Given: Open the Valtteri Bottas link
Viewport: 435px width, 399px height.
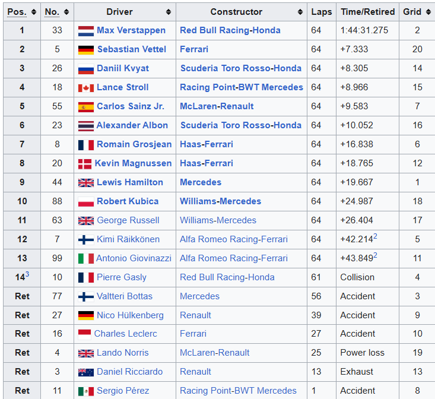Looking at the screenshot, I should click(125, 296).
